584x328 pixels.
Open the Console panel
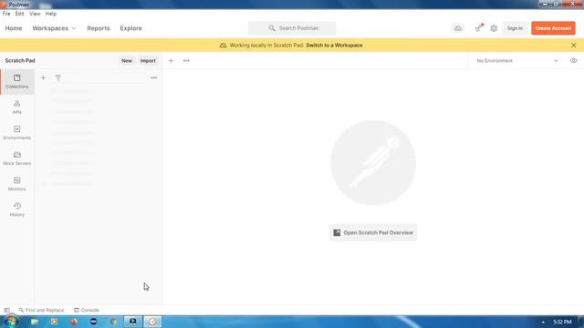[x=87, y=310]
